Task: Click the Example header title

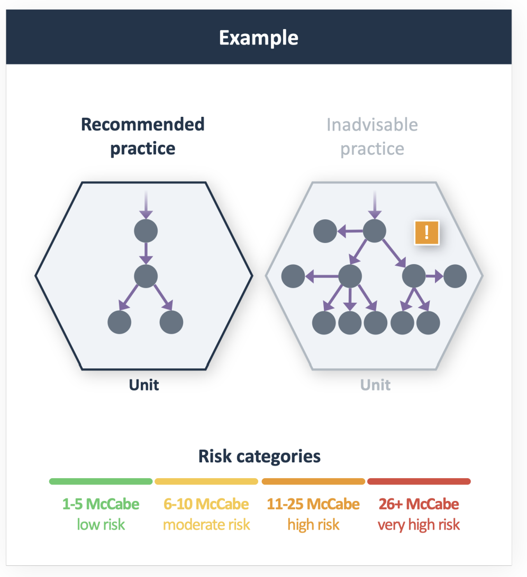Action: tap(259, 38)
